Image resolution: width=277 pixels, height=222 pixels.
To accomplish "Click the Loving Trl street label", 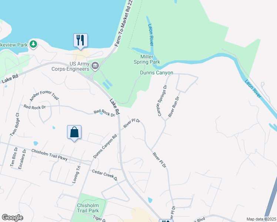I will [x=76, y=175].
